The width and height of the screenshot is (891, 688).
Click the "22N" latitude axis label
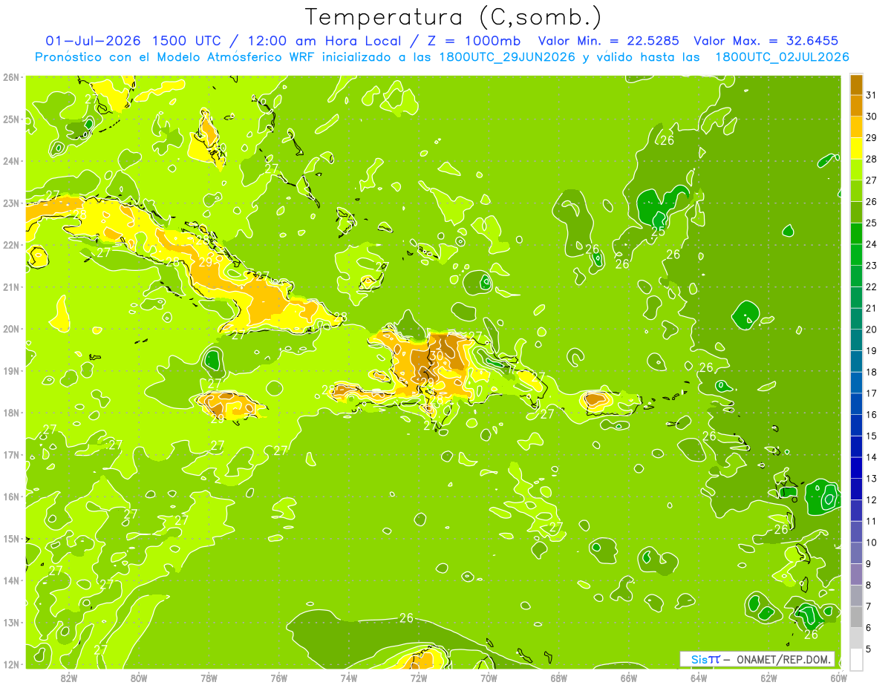point(11,245)
